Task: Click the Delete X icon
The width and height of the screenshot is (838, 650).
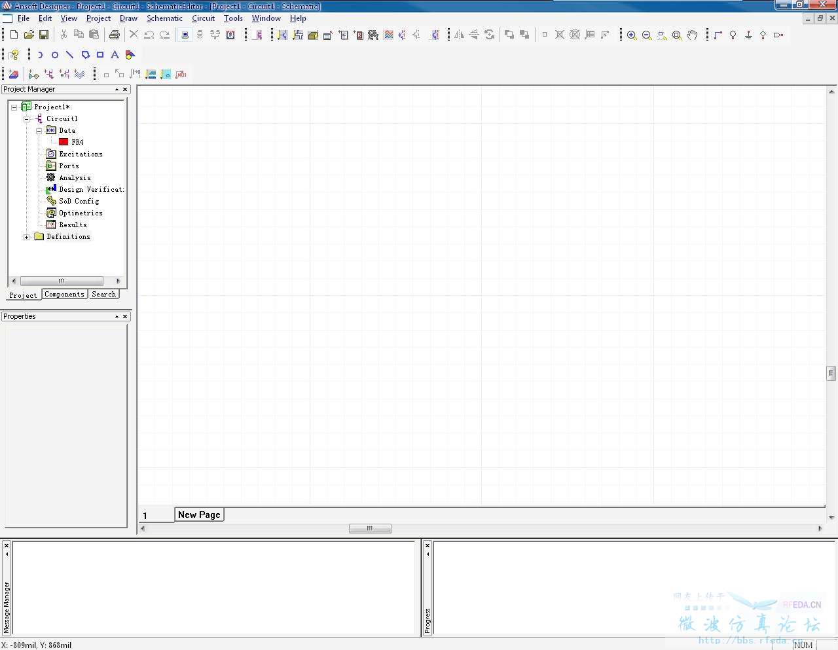Action: tap(134, 35)
